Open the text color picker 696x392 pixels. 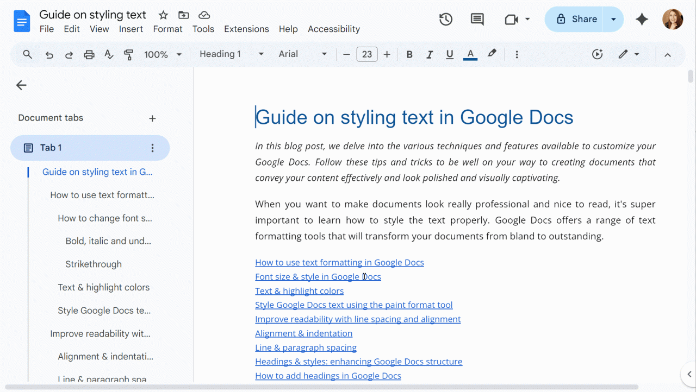click(470, 54)
